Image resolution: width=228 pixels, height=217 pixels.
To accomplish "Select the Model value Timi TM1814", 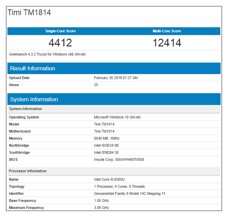I will pyautogui.click(x=104, y=124).
